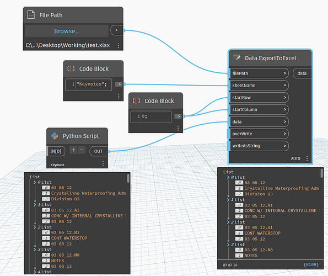The height and width of the screenshot is (276, 328).
Task: Click the data output port on ExportToExcel
Action: tap(302, 73)
